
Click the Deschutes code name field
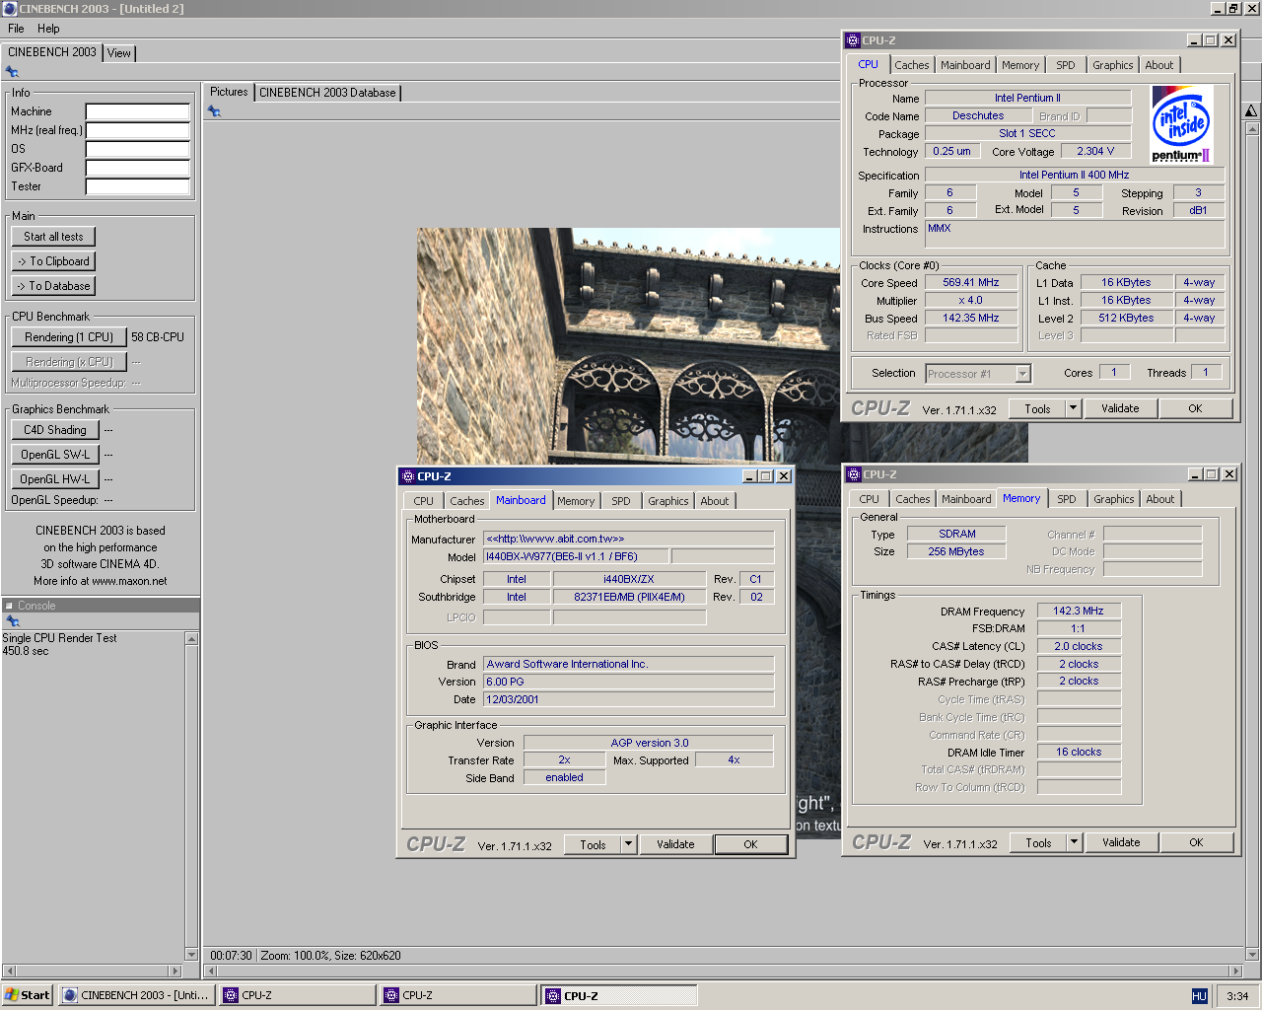978,115
